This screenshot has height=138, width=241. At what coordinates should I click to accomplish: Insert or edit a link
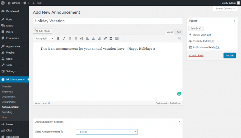[105, 38]
